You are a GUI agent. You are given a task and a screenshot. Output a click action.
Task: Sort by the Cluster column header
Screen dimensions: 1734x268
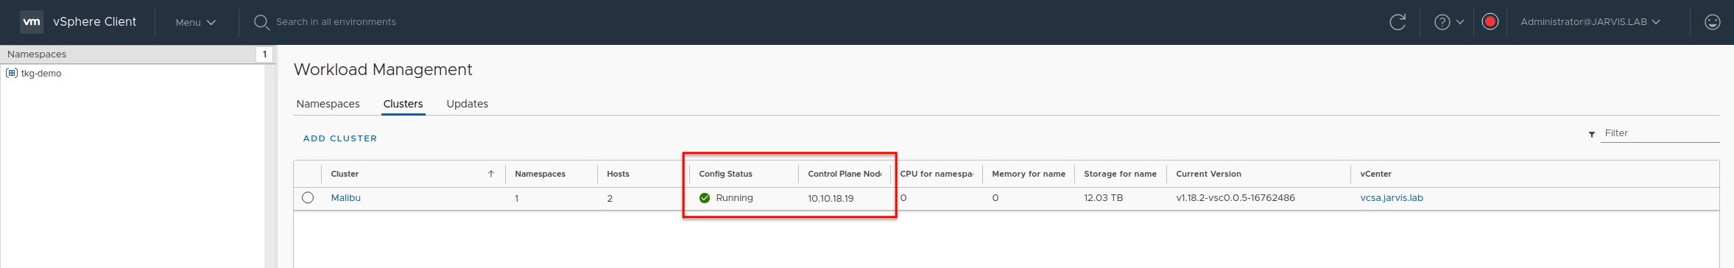[x=345, y=174]
